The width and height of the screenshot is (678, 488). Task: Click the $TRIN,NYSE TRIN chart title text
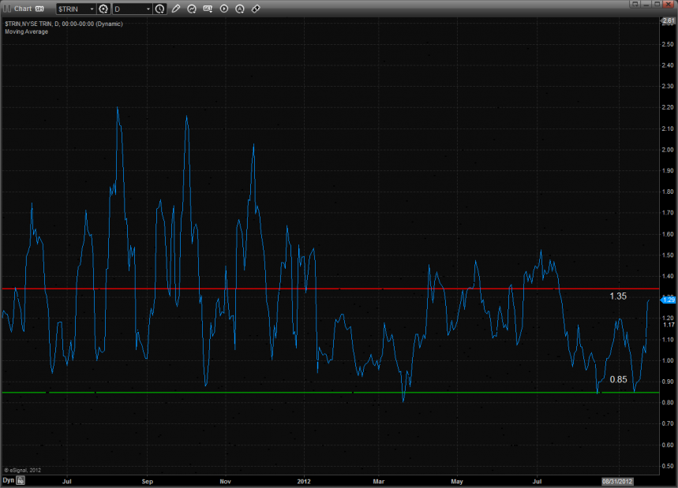click(x=62, y=24)
